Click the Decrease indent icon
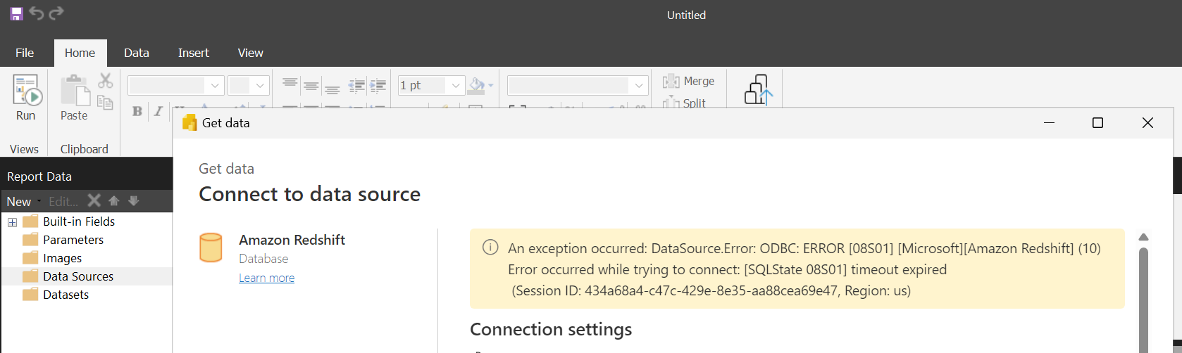 tap(356, 86)
